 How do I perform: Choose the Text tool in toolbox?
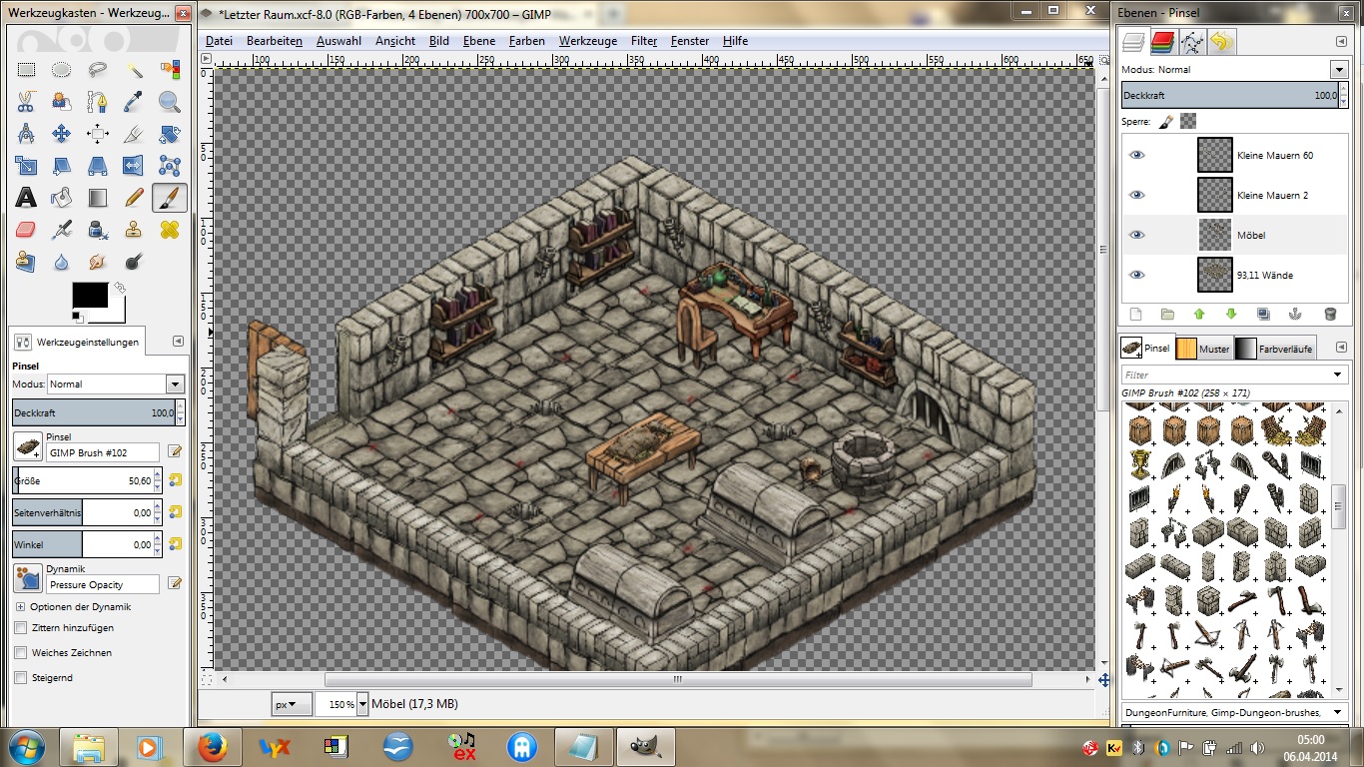(26, 197)
